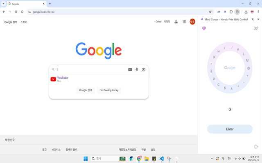Reload the page

pos(16,12)
